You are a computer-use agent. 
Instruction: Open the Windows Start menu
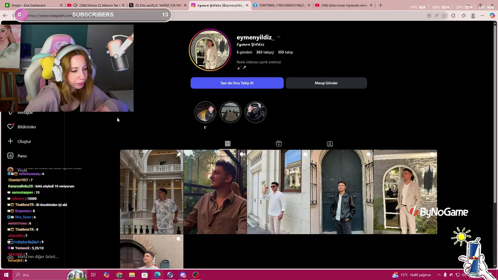(6, 275)
